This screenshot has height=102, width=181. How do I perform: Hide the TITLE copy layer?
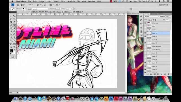pos(145,23)
